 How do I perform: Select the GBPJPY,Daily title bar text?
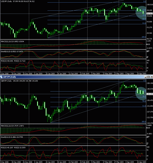(x=9, y=77)
